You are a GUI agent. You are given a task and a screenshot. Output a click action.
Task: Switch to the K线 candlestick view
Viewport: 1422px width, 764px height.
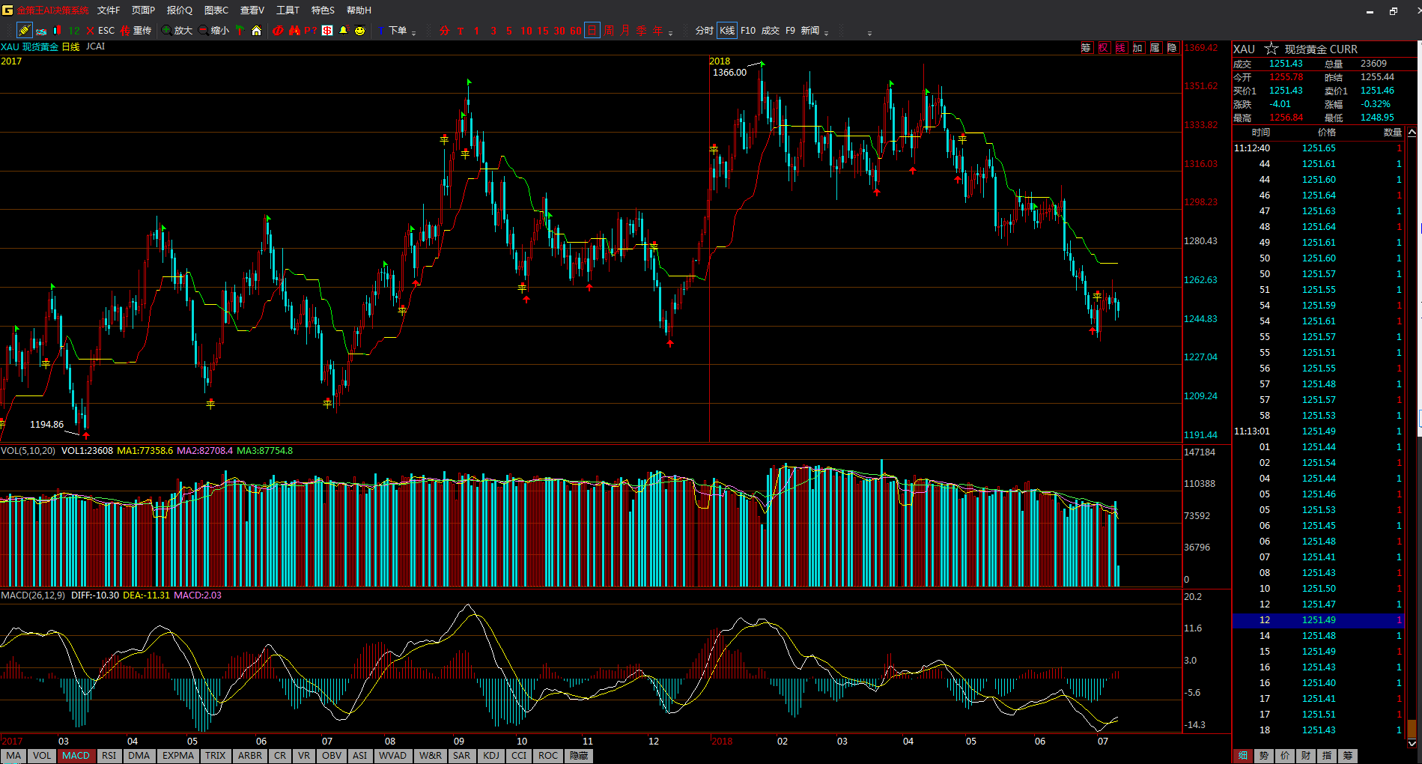point(727,31)
